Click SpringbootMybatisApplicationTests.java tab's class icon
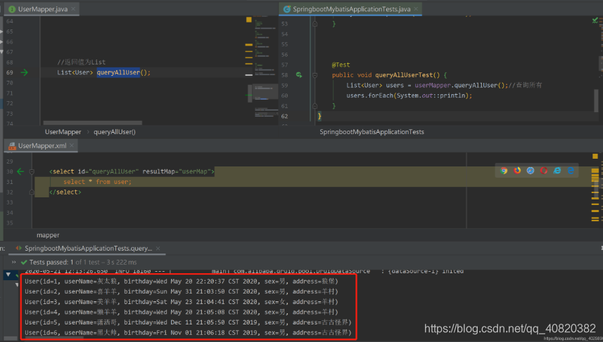The width and height of the screenshot is (603, 342). (x=287, y=9)
